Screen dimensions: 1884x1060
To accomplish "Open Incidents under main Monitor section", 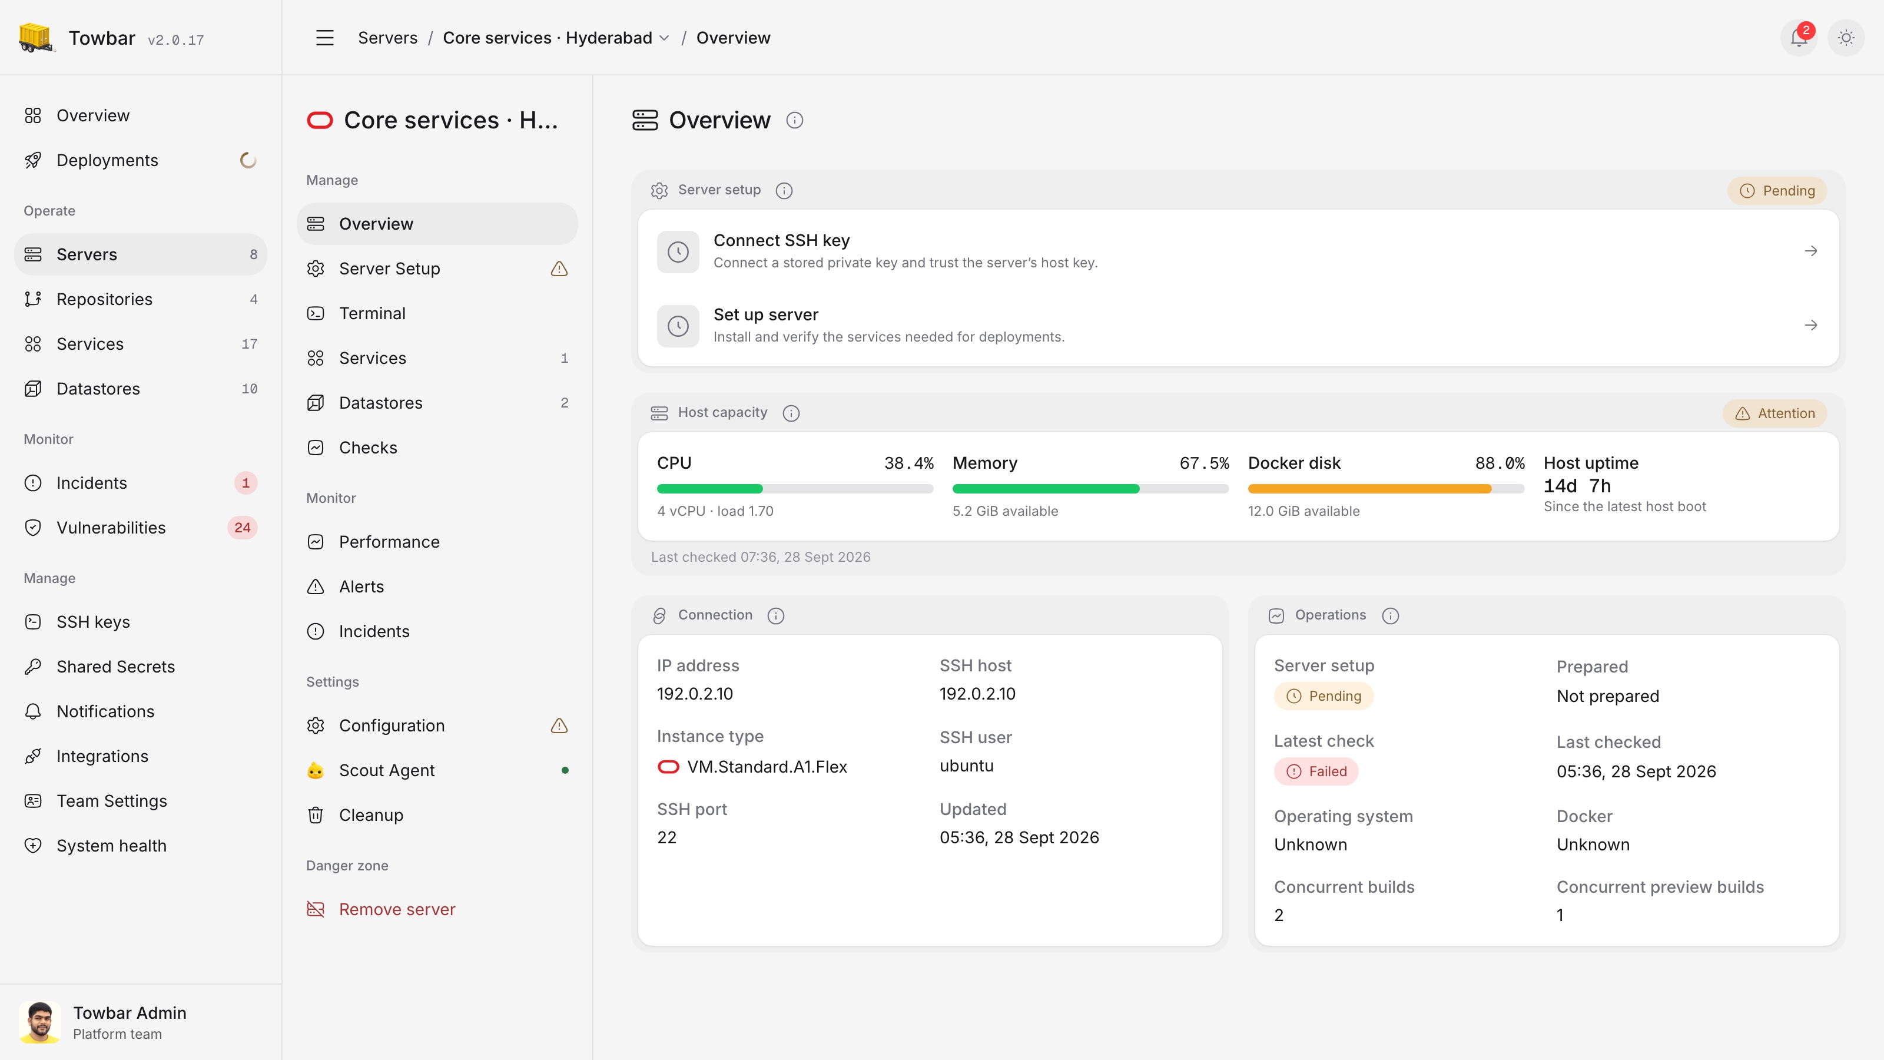I will click(141, 483).
